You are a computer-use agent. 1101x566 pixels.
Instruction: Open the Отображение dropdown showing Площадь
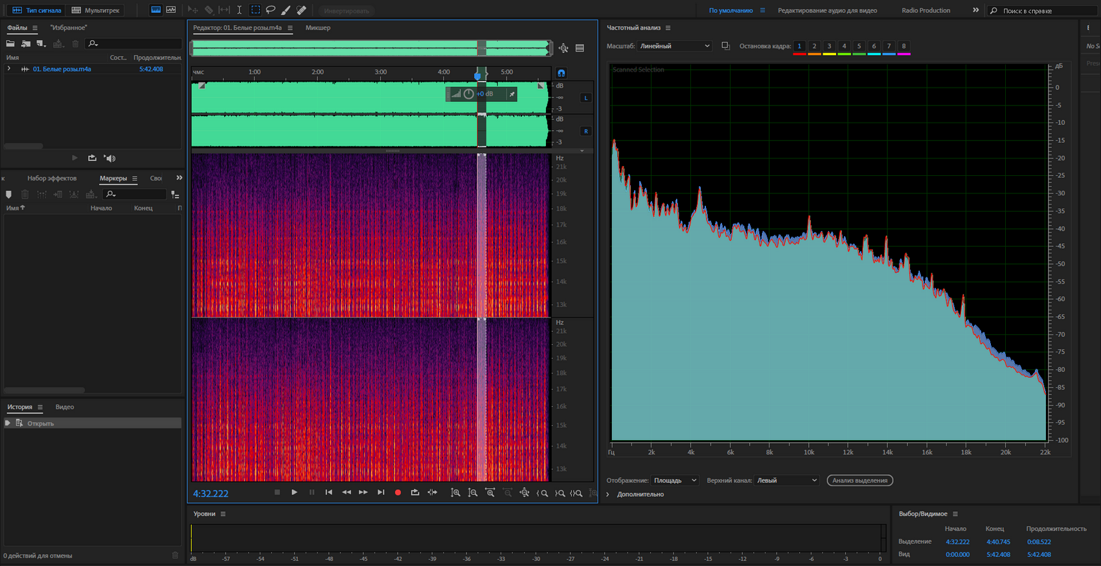(x=674, y=480)
